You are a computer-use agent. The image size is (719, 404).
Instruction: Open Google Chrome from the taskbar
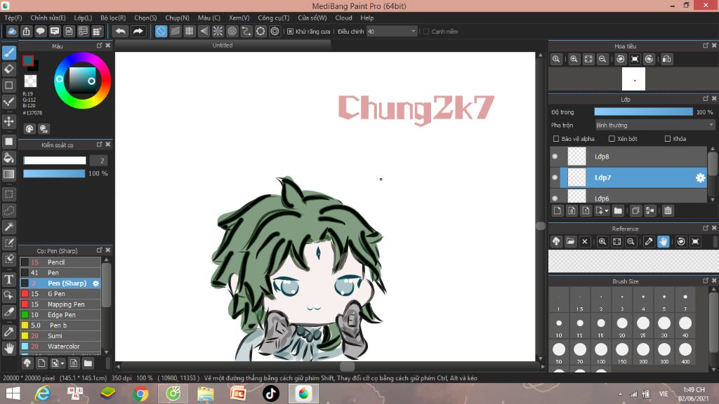[x=140, y=393]
